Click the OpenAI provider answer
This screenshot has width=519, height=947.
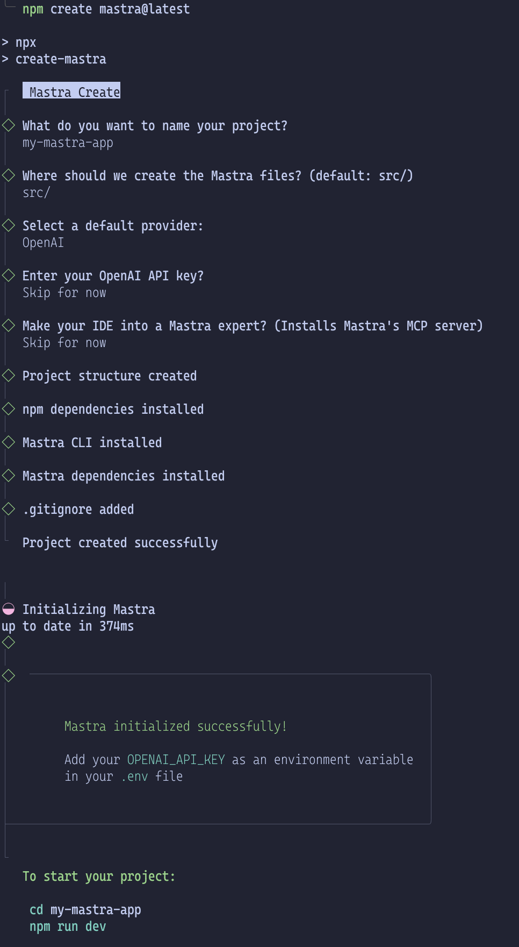43,243
